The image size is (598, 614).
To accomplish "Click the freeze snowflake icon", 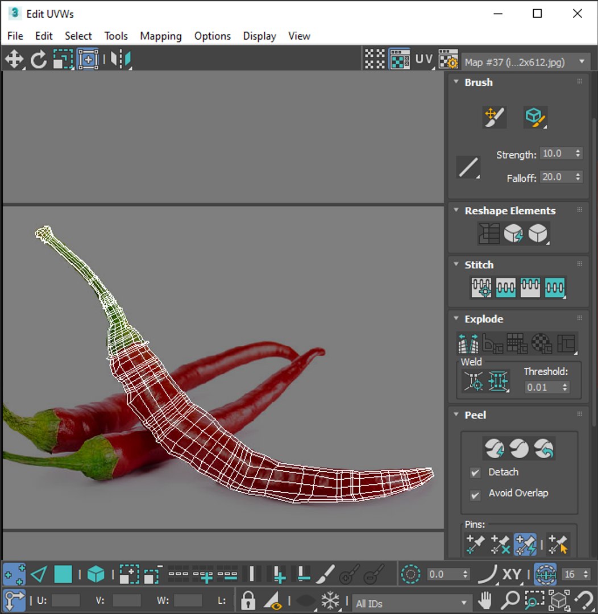I will pos(330,600).
